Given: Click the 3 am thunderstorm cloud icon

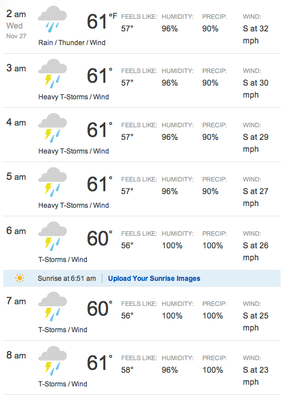Looking at the screenshot, I should tap(53, 74).
